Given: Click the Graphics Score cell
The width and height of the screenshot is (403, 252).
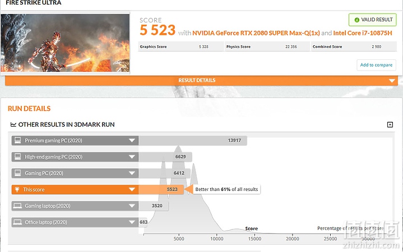Looking at the screenshot, I should pos(181,46).
